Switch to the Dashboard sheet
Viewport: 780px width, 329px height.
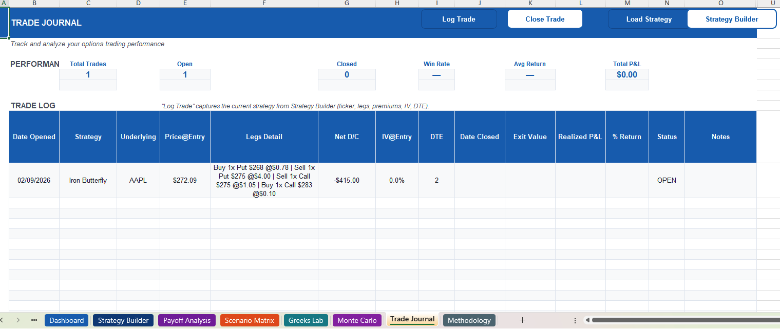pyautogui.click(x=66, y=320)
